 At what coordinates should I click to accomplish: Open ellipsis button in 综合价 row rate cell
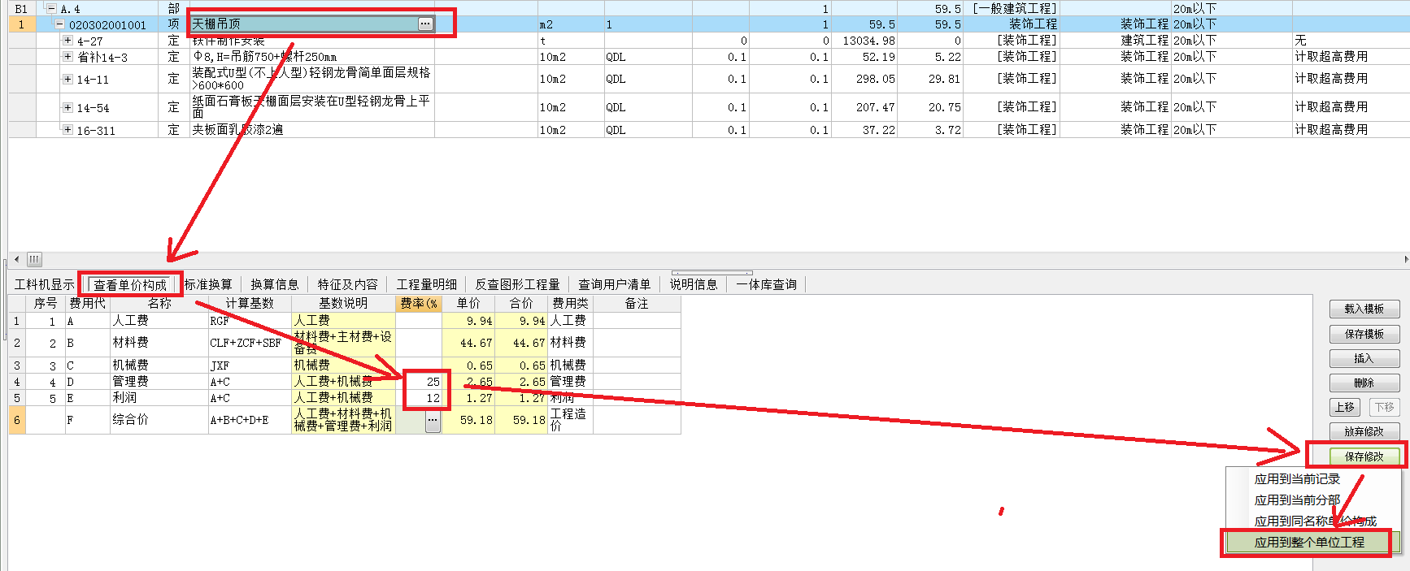[433, 421]
